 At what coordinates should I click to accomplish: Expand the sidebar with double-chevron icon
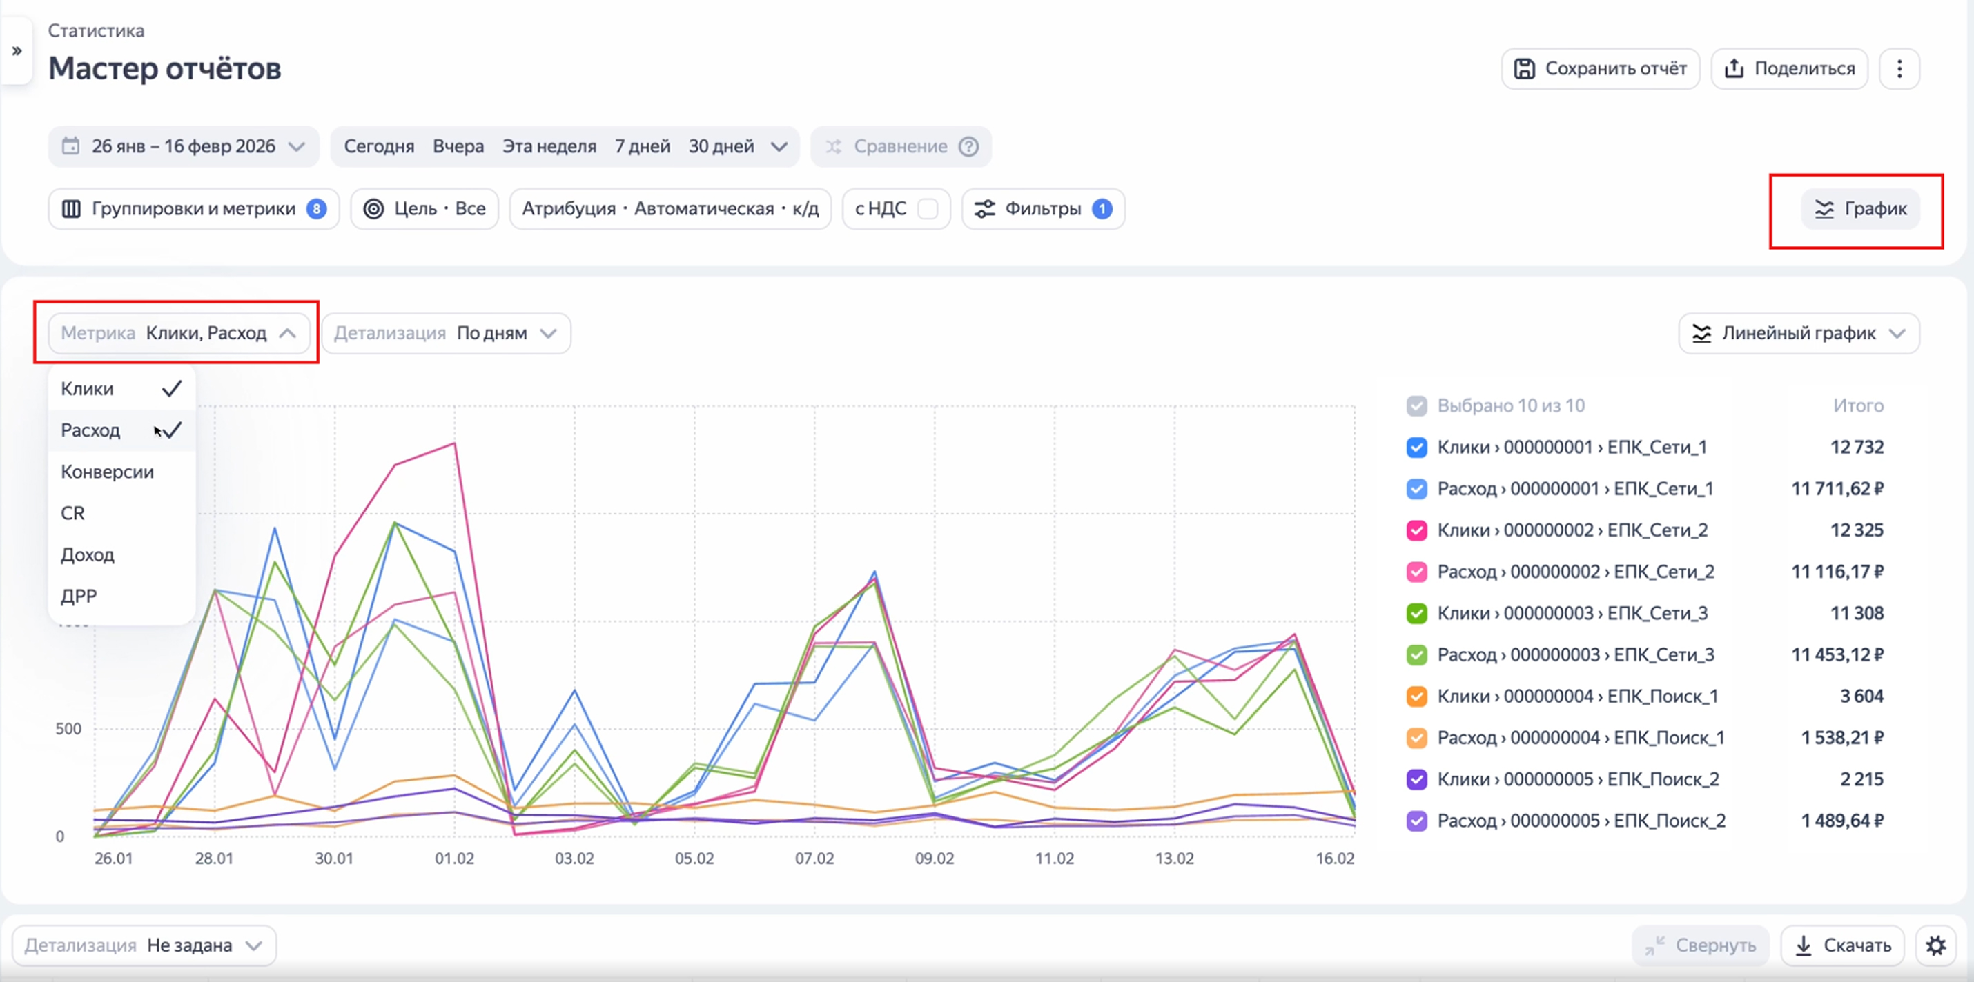point(17,51)
